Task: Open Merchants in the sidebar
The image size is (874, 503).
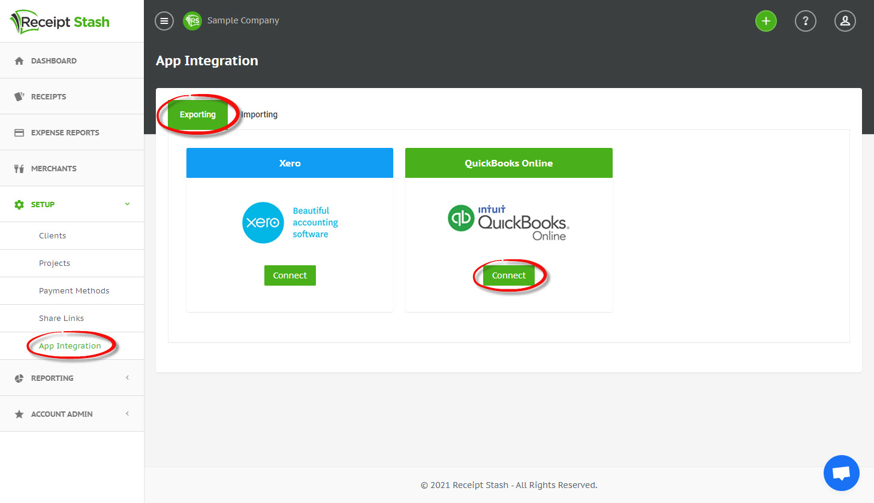Action: [x=72, y=168]
